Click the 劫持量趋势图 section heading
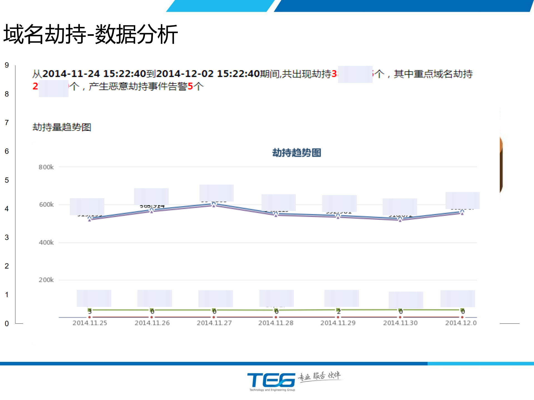Image resolution: width=534 pixels, height=400 pixels. (62, 128)
